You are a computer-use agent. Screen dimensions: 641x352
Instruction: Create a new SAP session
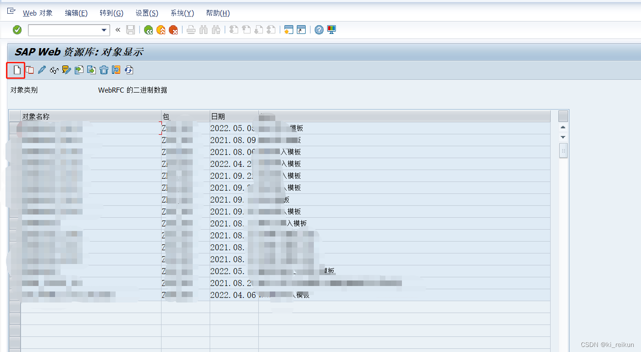pos(288,29)
